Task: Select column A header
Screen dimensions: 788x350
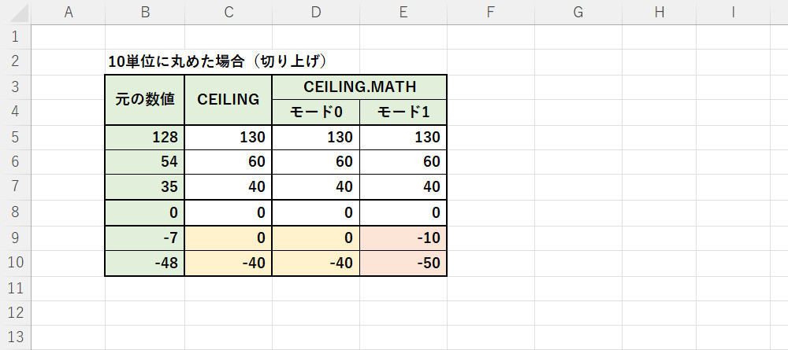Action: pos(69,12)
